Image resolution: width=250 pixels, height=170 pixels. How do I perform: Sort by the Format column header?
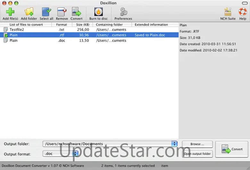(x=62, y=25)
